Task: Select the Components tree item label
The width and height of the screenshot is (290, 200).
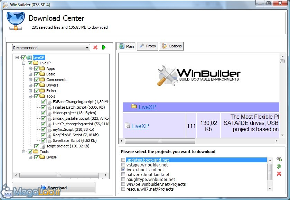Action: pyautogui.click(x=57, y=80)
